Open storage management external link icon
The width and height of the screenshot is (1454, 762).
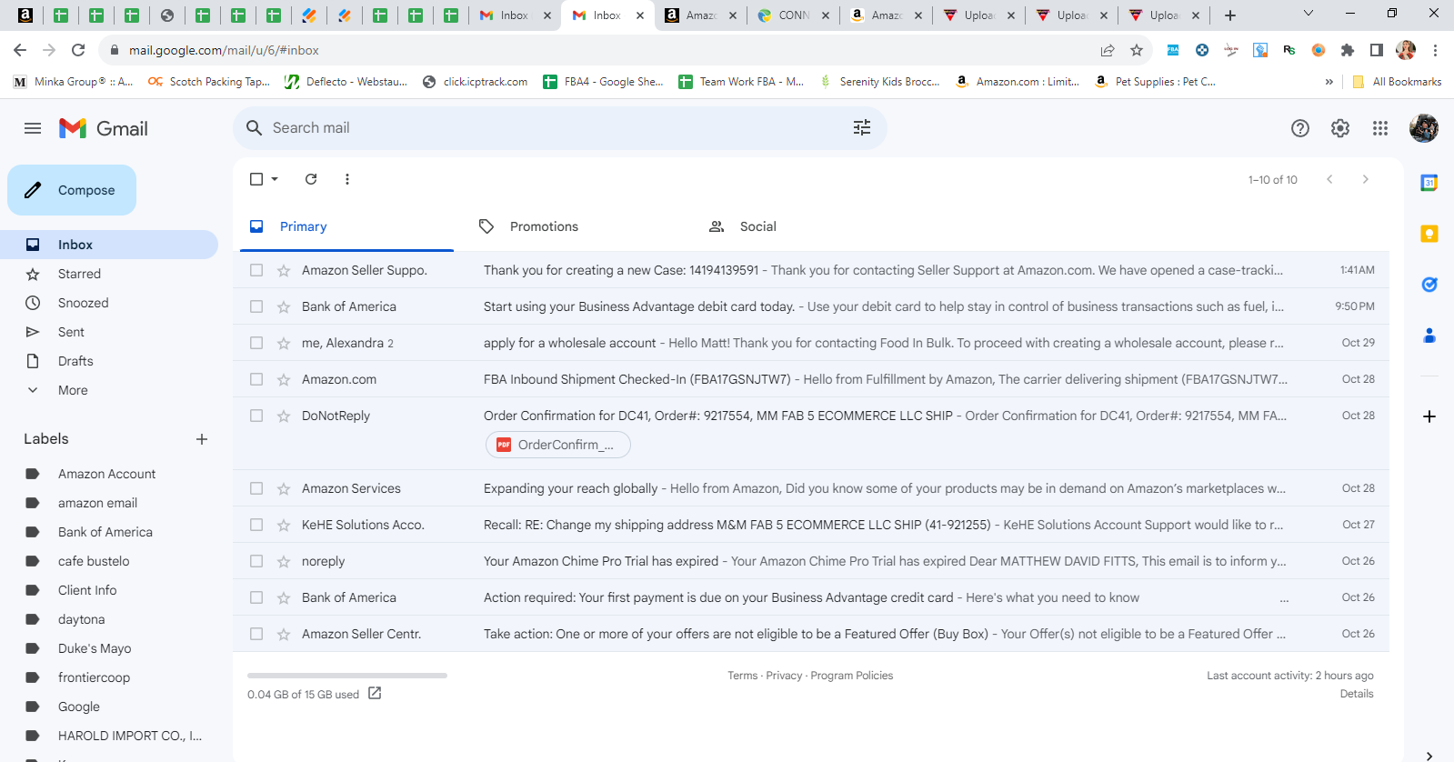click(375, 693)
